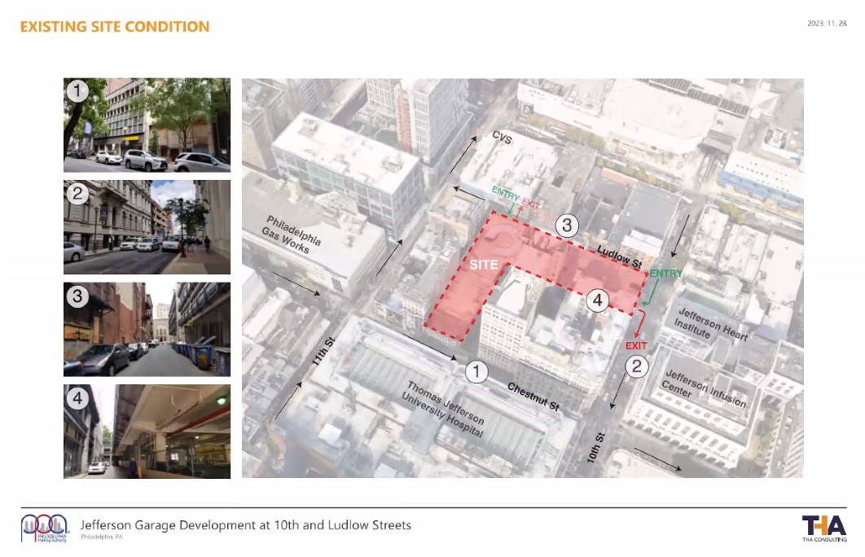Click the circled 1 marker on Chestnut St
This screenshot has height=557, width=865.
pyautogui.click(x=476, y=372)
